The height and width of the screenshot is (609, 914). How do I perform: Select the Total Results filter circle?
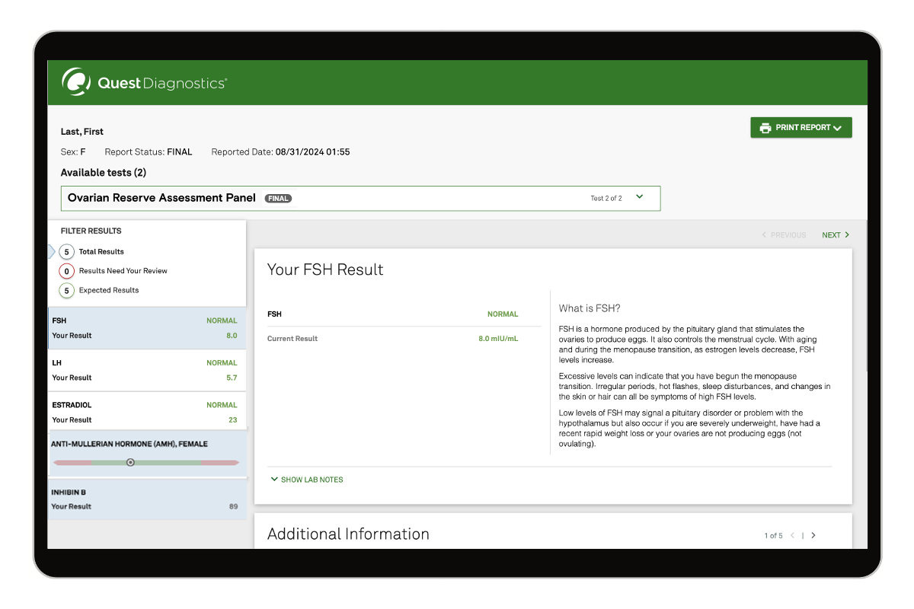67,252
